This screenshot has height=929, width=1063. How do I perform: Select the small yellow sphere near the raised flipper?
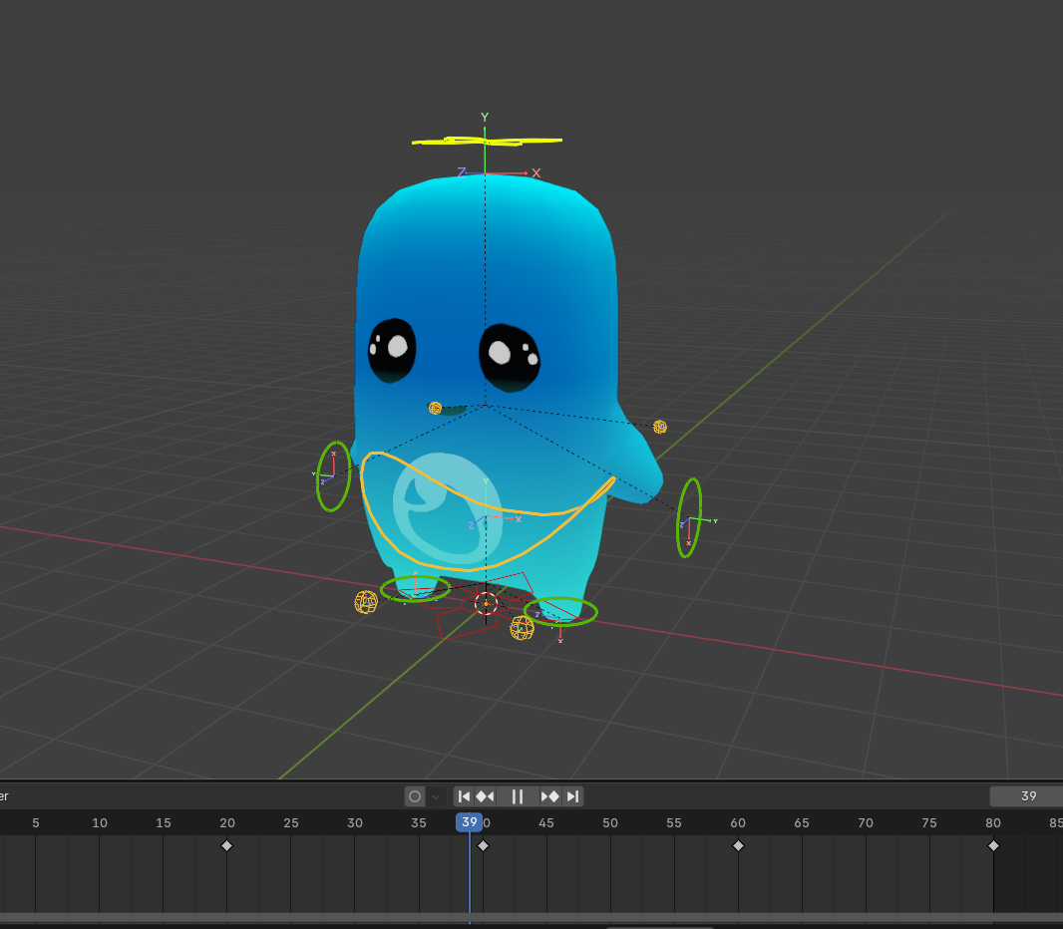click(x=659, y=427)
